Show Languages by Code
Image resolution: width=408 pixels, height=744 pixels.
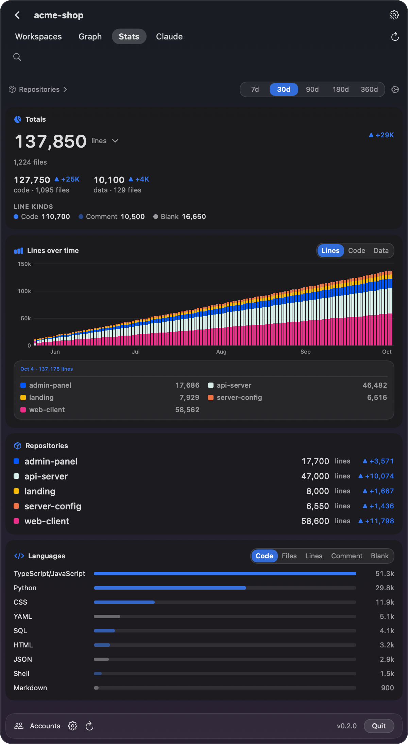[265, 556]
